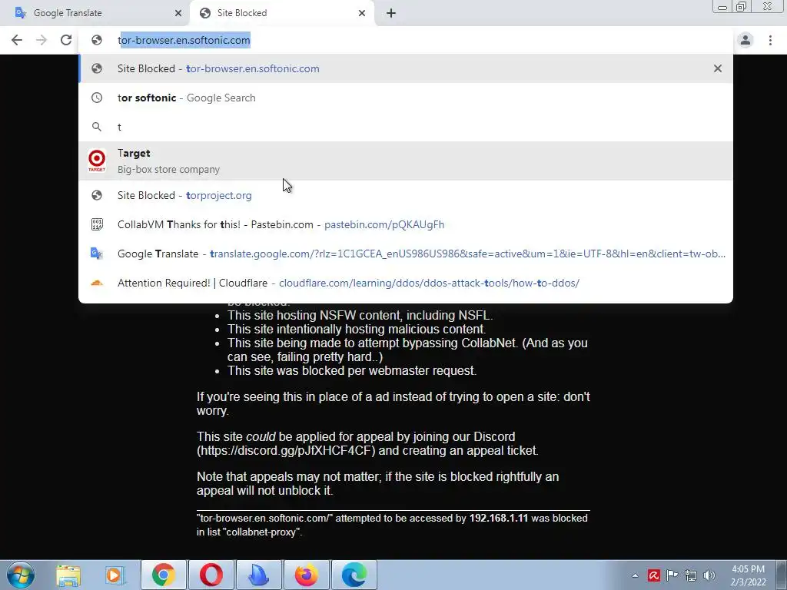Launch Microsoft Edge from the taskbar
787x590 pixels.
pyautogui.click(x=354, y=575)
